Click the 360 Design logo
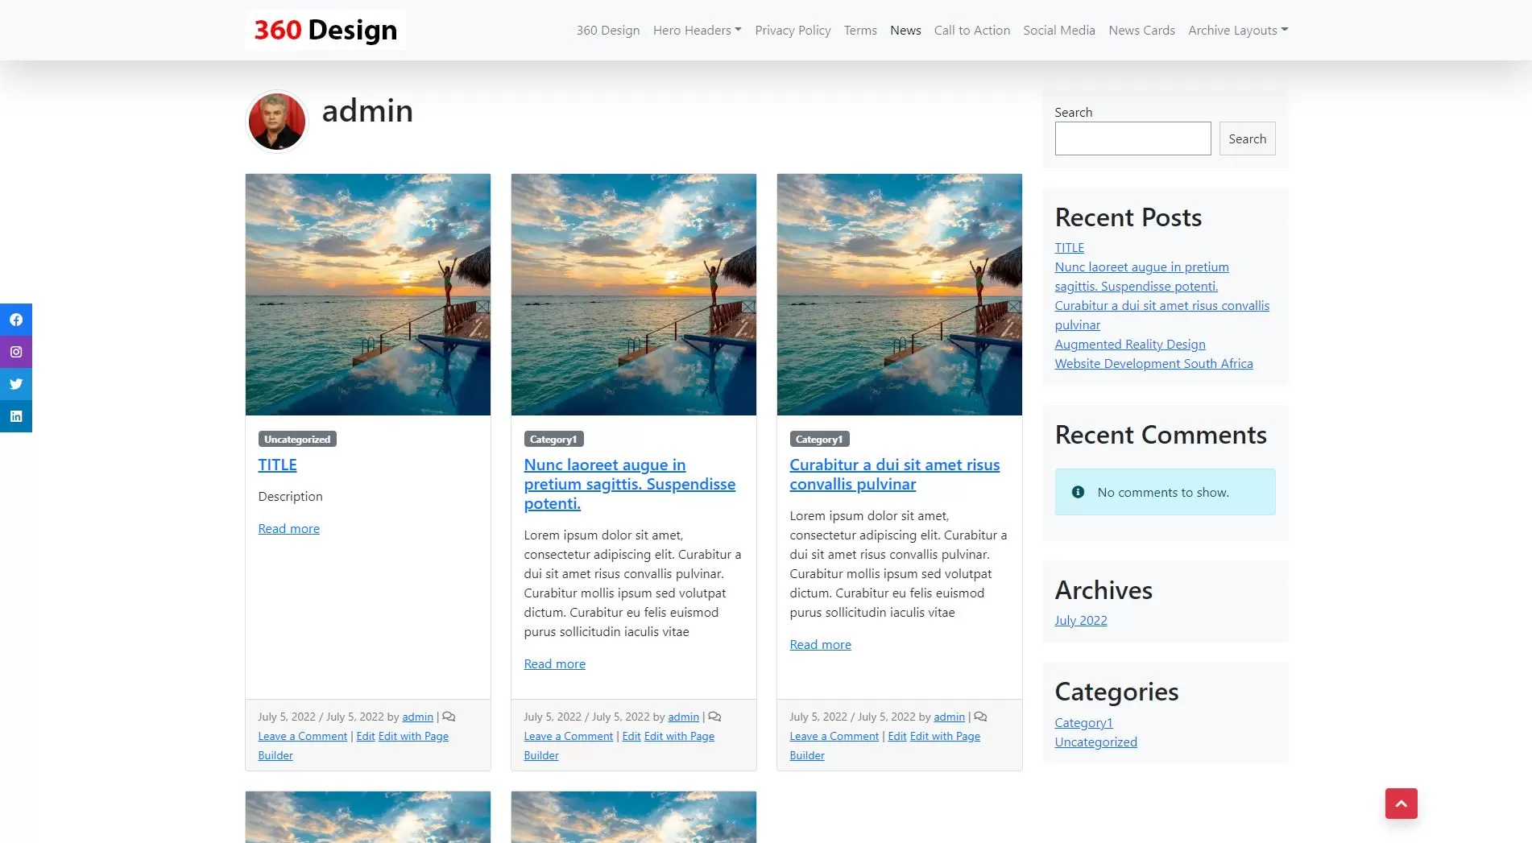This screenshot has width=1532, height=843. click(325, 30)
